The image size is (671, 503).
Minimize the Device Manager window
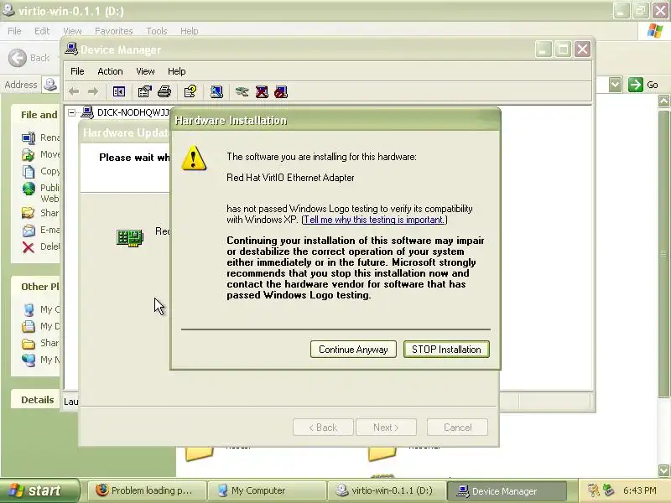tap(544, 49)
